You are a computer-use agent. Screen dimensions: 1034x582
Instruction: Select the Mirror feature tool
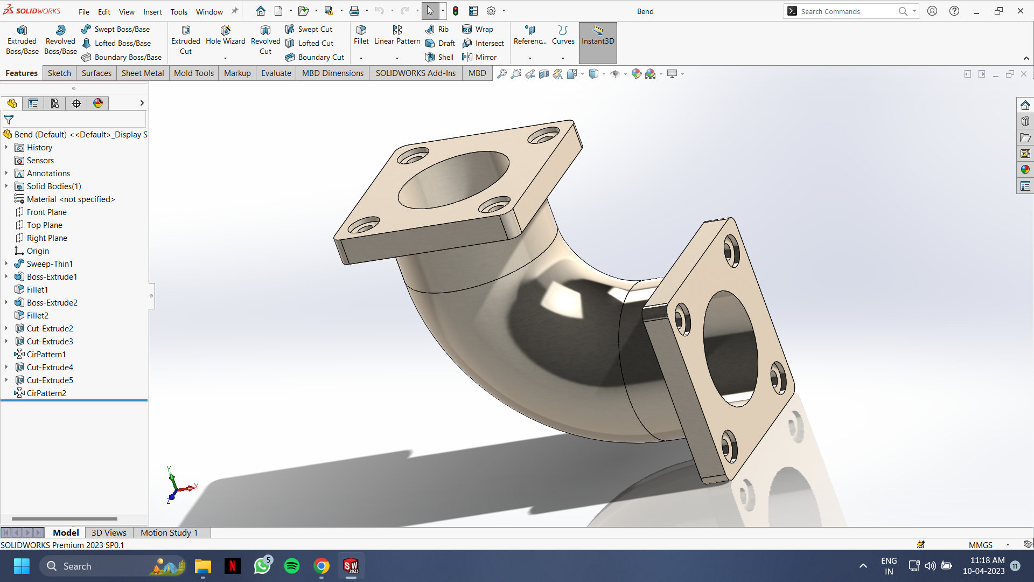[x=479, y=57]
